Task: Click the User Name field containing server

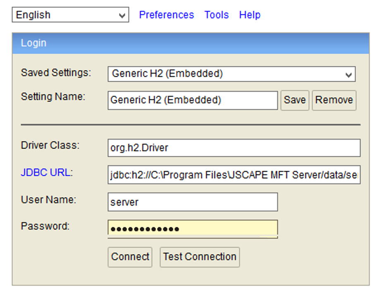Action: 193,202
